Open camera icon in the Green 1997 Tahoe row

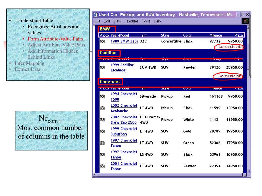[102, 143]
